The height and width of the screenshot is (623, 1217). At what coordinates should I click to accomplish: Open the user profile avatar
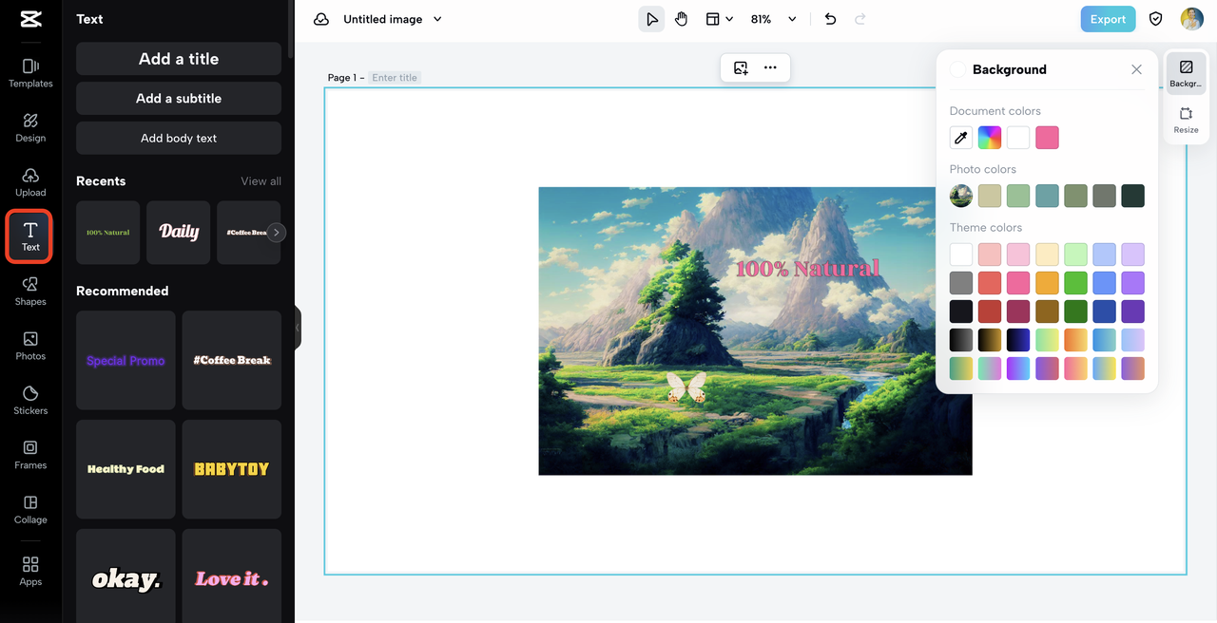click(x=1192, y=19)
